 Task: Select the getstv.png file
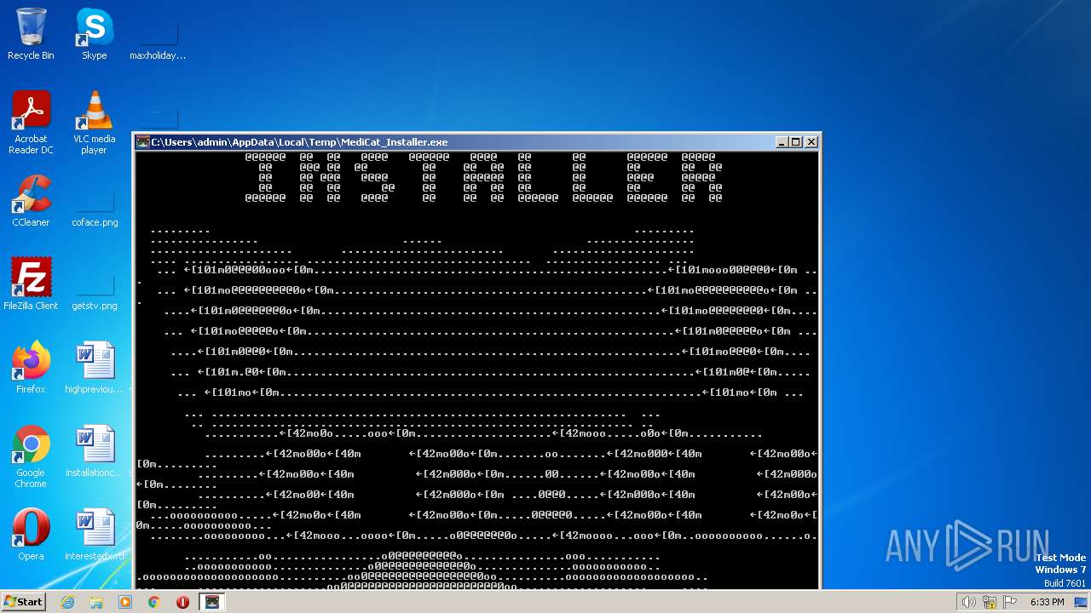click(95, 289)
